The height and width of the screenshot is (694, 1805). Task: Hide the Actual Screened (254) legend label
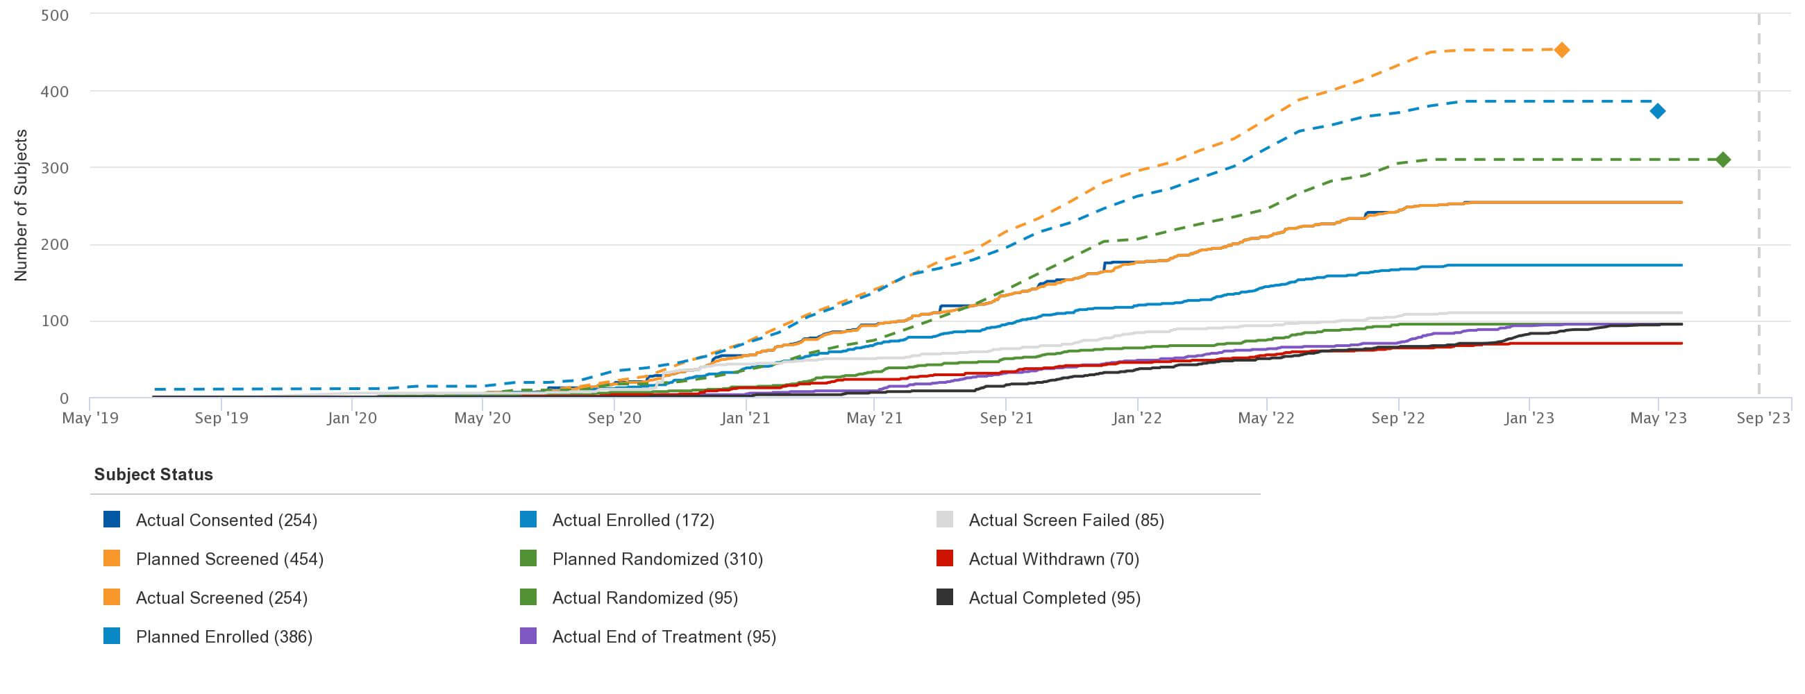click(221, 598)
